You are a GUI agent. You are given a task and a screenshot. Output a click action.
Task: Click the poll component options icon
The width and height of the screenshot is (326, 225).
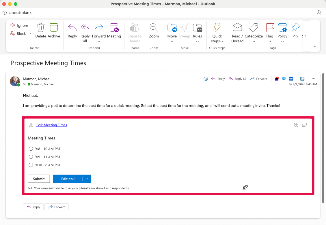(x=296, y=125)
